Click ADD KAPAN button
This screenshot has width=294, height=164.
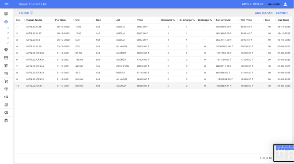point(264,13)
